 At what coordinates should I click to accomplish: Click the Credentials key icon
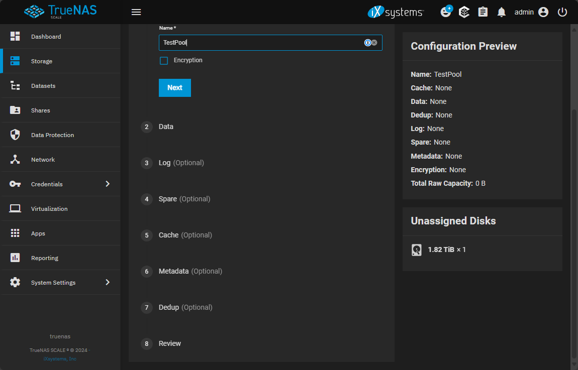pos(15,184)
